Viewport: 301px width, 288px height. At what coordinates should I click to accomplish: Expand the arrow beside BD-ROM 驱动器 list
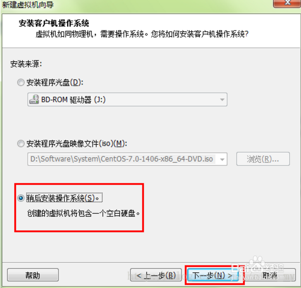click(222, 100)
